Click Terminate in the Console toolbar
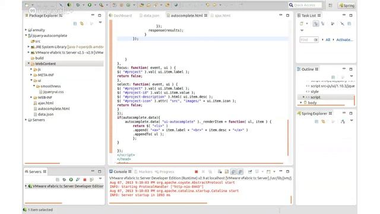The width and height of the screenshot is (380, 214). coord(197,172)
